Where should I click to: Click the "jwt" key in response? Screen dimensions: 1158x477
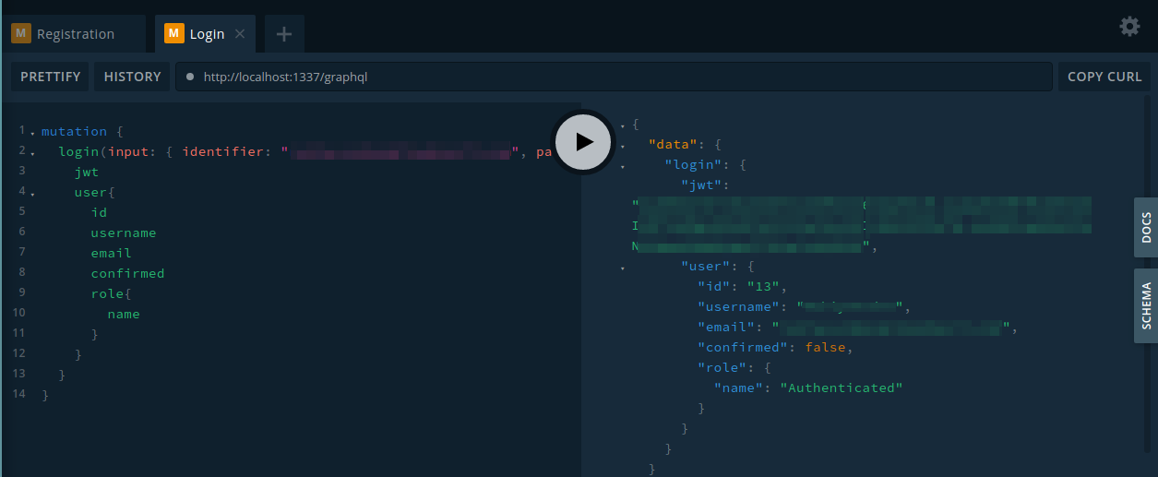tap(701, 185)
